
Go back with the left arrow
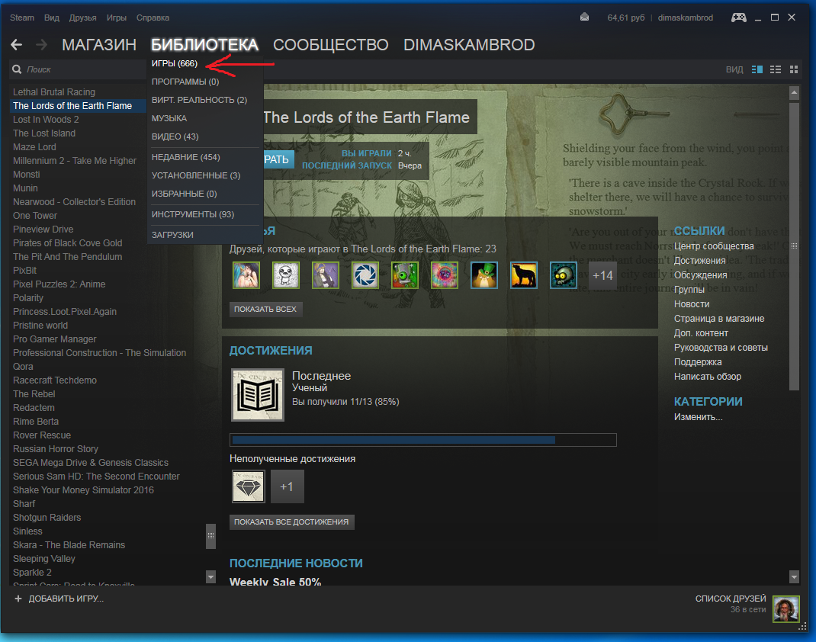pos(17,45)
